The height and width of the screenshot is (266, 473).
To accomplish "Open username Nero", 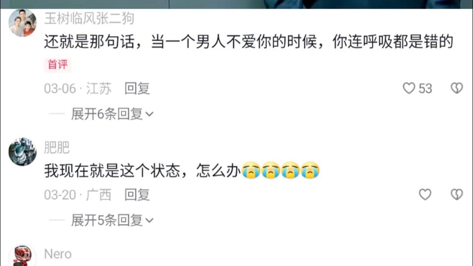I will tap(58, 254).
